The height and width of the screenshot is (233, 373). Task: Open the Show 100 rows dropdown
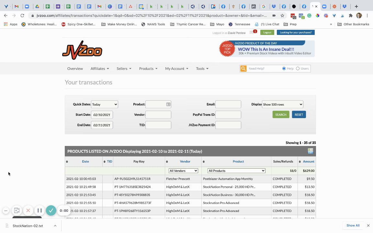tap(282, 105)
